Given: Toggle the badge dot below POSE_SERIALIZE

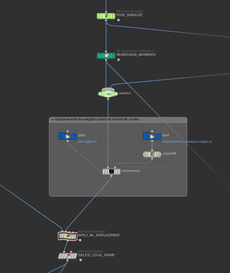Looking at the screenshot, I should [x=118, y=20].
